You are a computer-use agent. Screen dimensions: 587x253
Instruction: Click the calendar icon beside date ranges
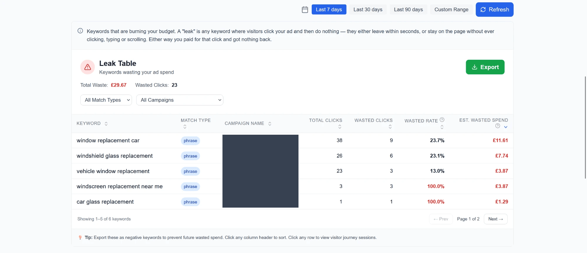305,10
